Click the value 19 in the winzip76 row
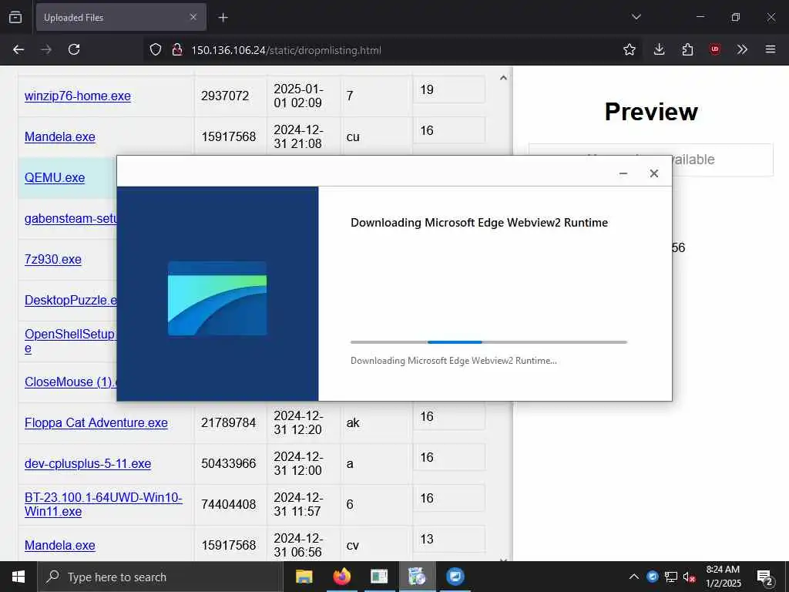789x592 pixels. pos(427,89)
